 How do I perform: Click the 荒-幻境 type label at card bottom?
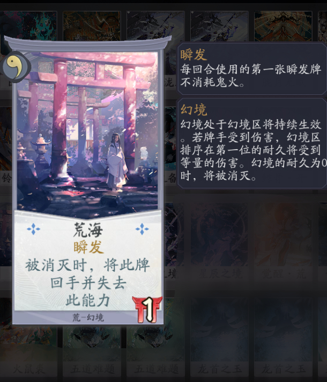(88, 318)
